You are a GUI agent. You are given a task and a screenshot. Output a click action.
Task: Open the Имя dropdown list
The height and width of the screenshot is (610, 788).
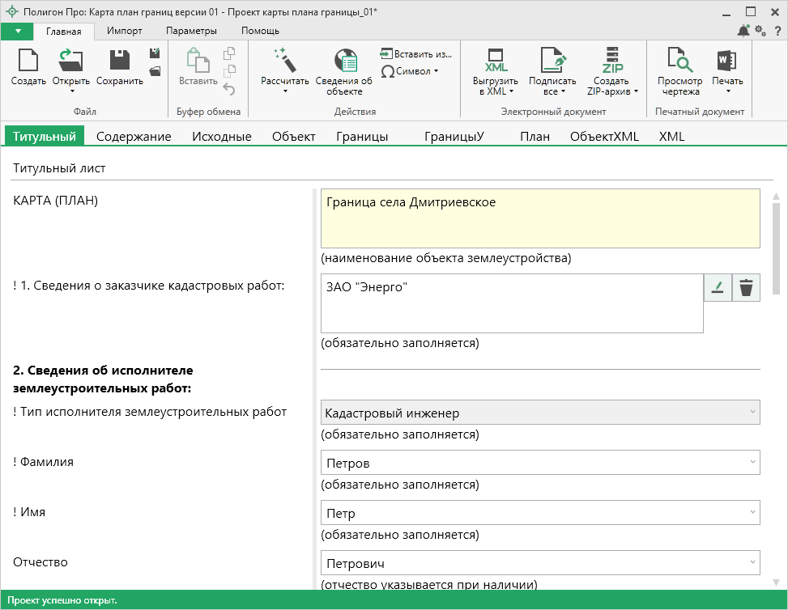click(753, 513)
